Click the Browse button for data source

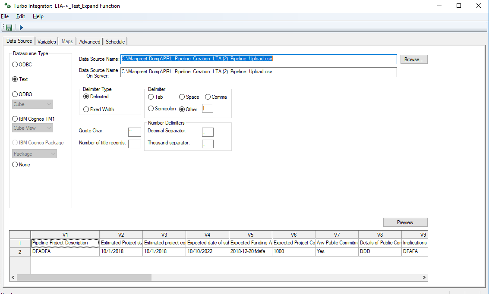tap(413, 59)
